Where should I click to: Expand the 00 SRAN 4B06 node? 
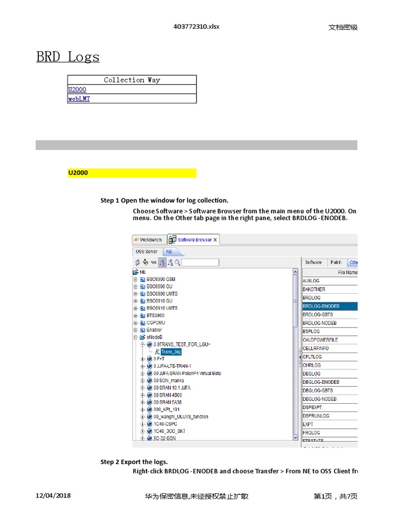(143, 395)
